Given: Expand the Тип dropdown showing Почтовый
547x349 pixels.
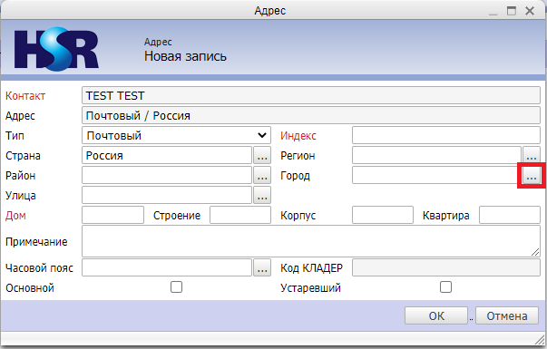Looking at the screenshot, I should (x=176, y=135).
